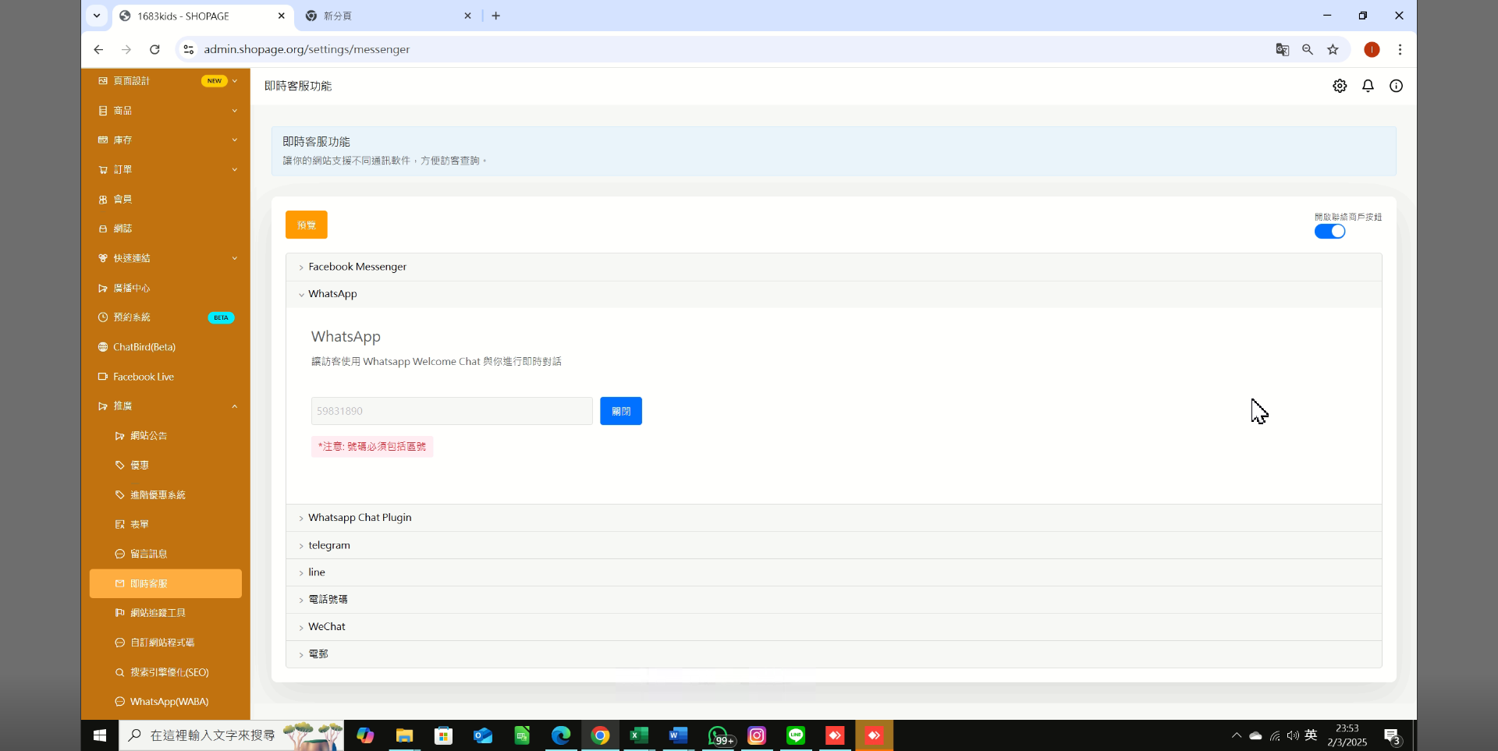Open 網站公告 under 推廣
The height and width of the screenshot is (751, 1498).
[165, 436]
